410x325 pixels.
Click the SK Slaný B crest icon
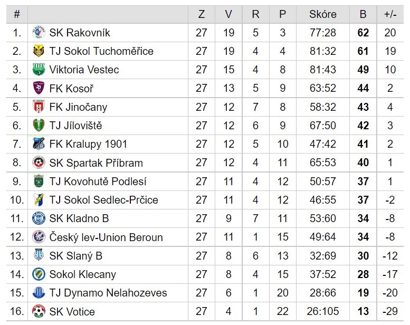(39, 255)
